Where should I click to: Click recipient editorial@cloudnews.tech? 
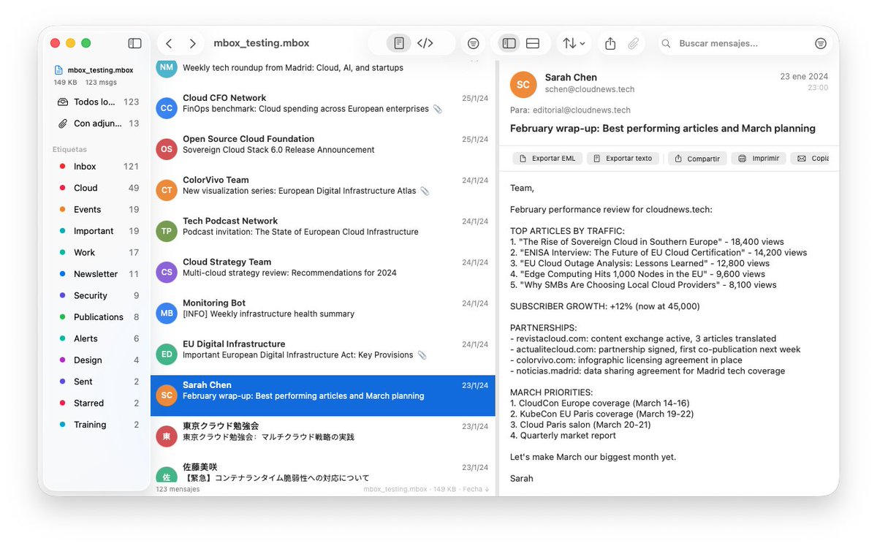coord(581,110)
